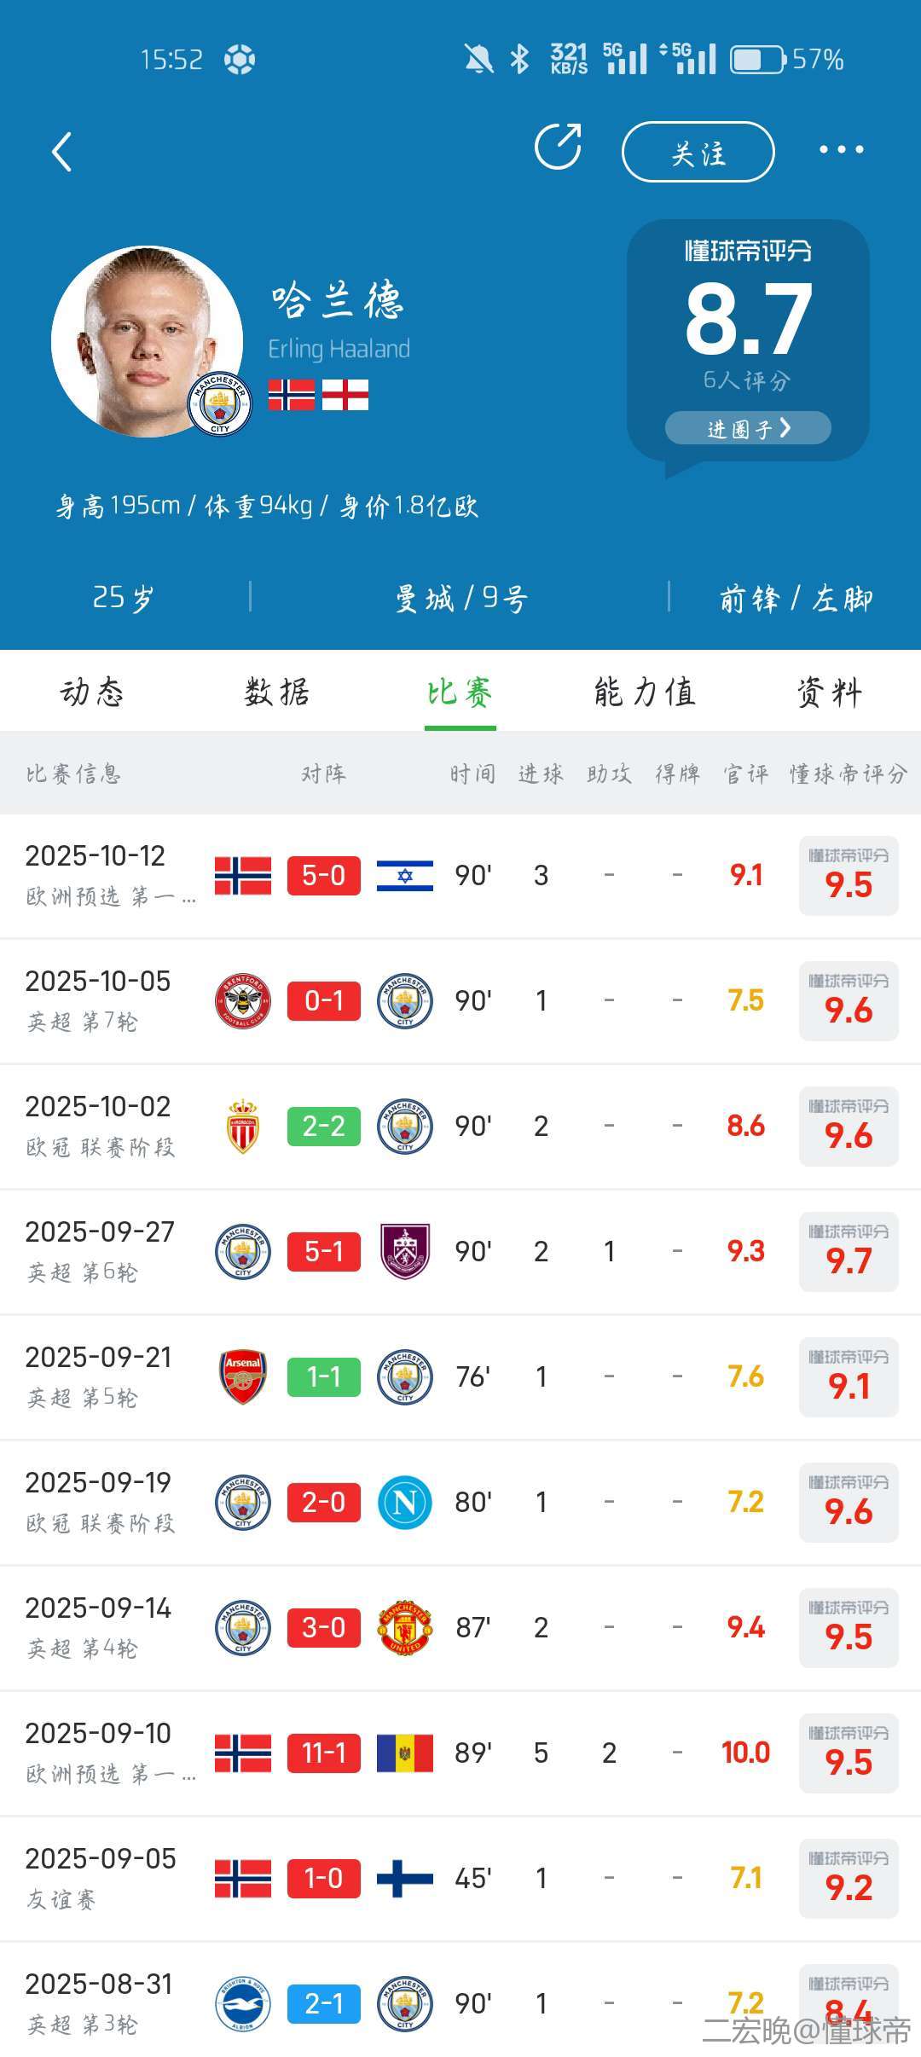
Task: Open the three-dot more menu
Action: 841,150
